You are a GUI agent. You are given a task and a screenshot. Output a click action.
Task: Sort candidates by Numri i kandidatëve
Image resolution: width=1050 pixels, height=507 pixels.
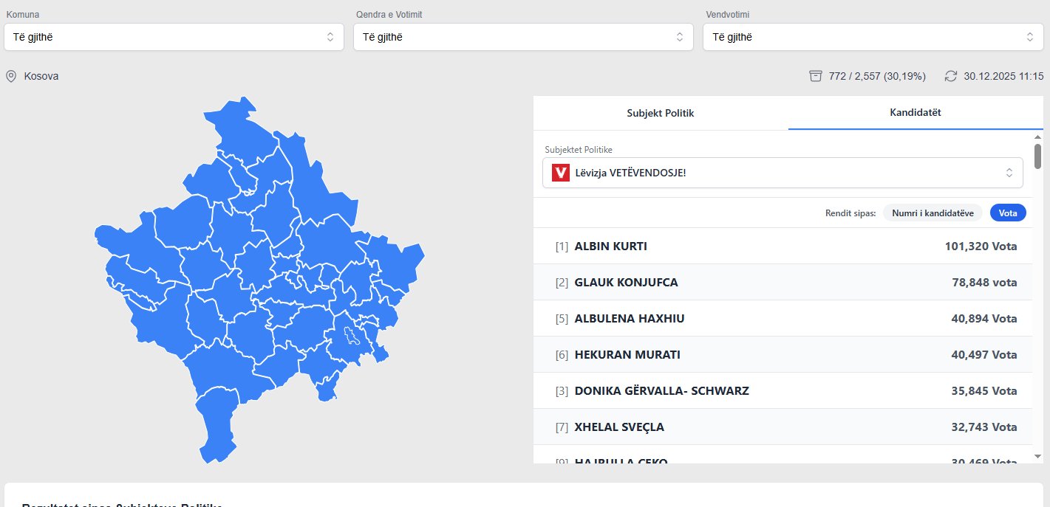tap(933, 213)
